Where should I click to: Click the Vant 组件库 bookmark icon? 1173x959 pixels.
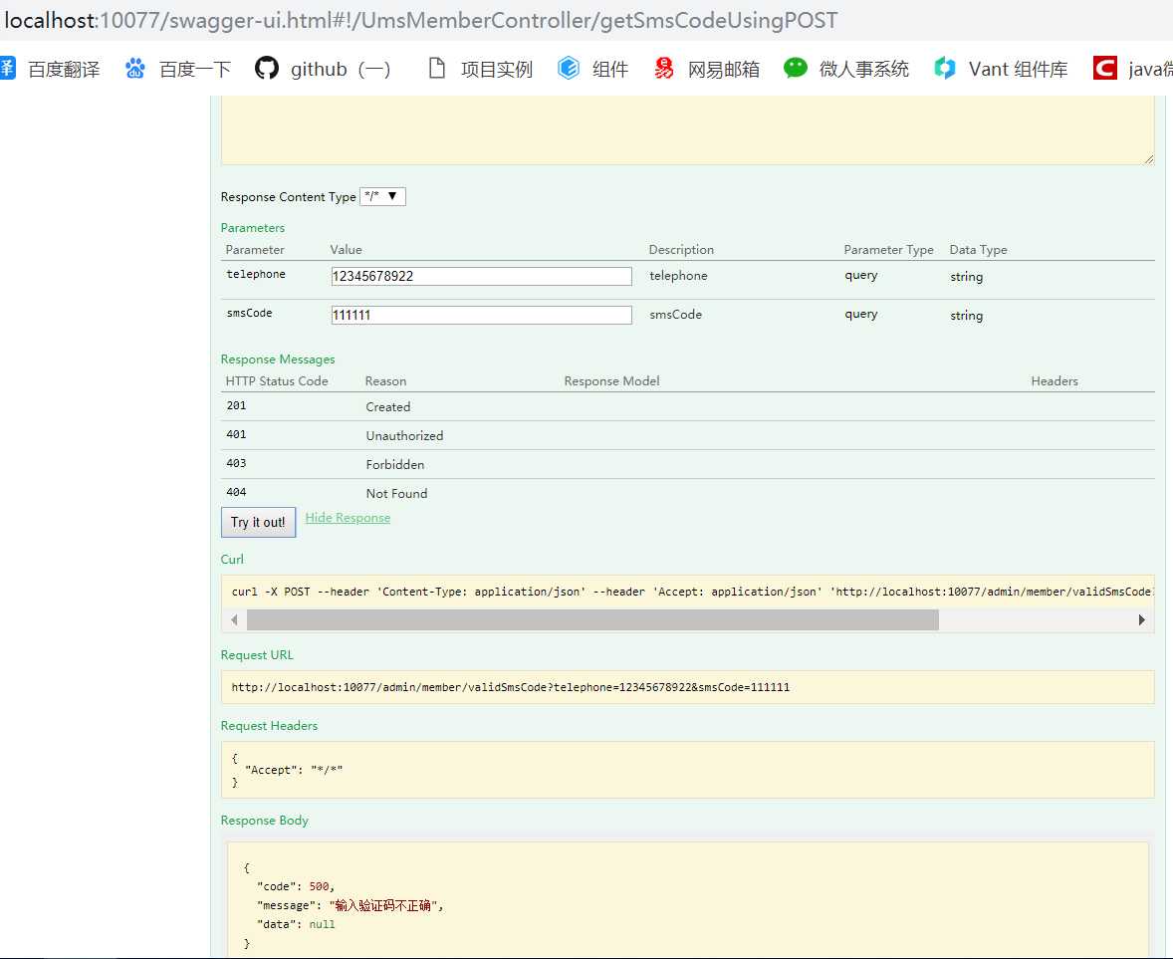[945, 68]
